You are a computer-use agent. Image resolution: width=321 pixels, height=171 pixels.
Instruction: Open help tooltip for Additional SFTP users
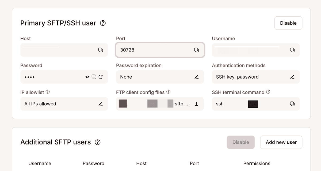tap(98, 142)
